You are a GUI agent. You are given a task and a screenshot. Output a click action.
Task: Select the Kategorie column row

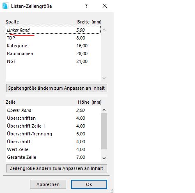[x=53, y=46]
